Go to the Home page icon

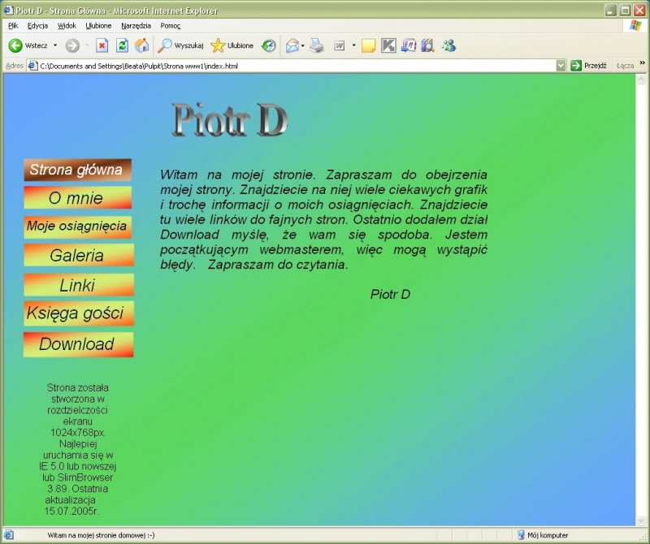[142, 45]
